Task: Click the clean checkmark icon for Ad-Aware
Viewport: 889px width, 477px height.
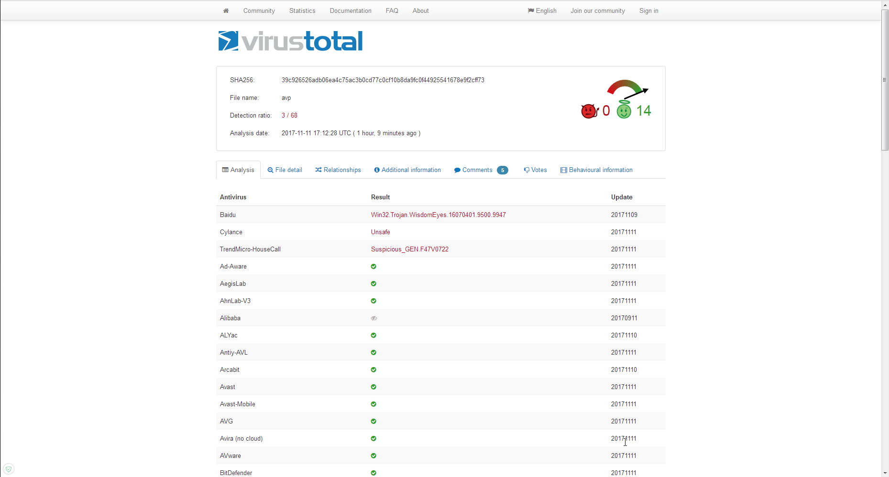Action: tap(373, 267)
